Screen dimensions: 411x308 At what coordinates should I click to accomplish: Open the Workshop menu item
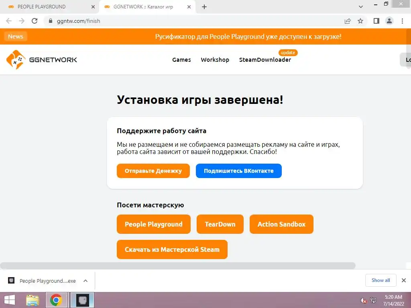215,60
